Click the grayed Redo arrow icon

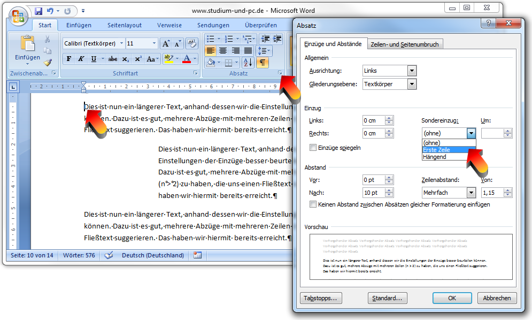pyautogui.click(x=67, y=11)
